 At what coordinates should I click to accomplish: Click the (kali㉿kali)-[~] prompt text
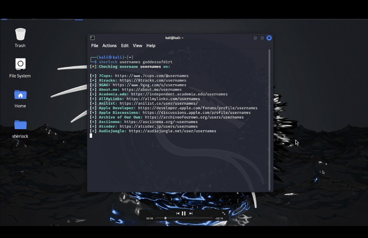point(115,57)
